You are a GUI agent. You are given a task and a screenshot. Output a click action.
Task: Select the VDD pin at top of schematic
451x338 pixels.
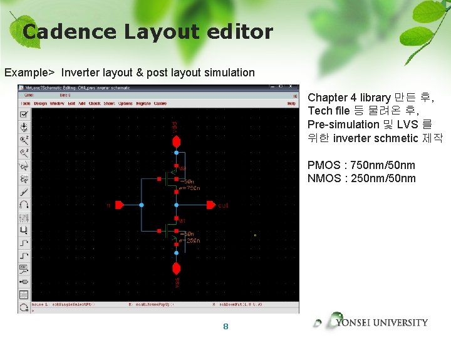(176, 142)
